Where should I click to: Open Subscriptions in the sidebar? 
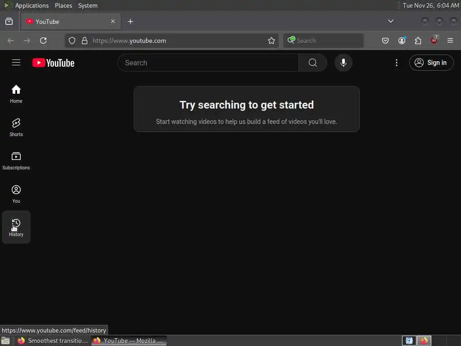(x=16, y=161)
